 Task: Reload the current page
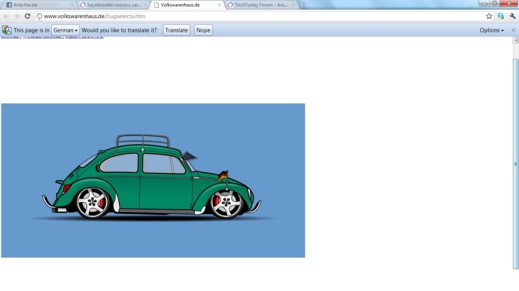27,16
